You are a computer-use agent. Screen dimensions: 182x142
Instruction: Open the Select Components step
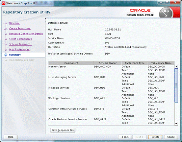[x=20, y=39]
